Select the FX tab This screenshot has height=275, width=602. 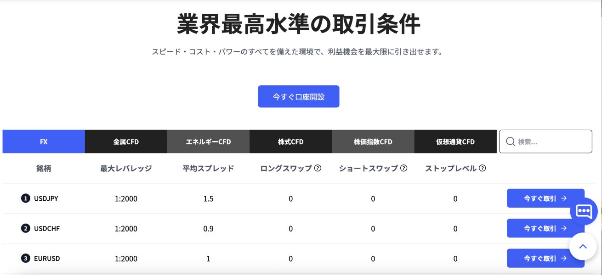[x=44, y=142]
